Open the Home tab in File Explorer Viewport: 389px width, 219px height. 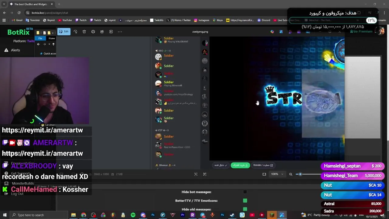(x=52, y=38)
